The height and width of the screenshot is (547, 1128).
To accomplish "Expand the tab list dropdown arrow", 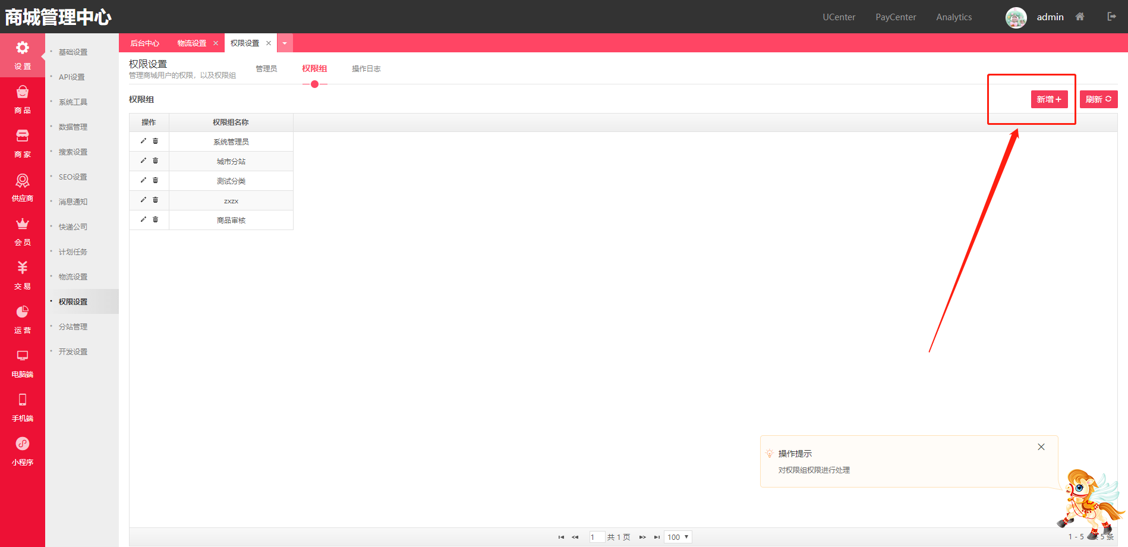I will tap(285, 43).
